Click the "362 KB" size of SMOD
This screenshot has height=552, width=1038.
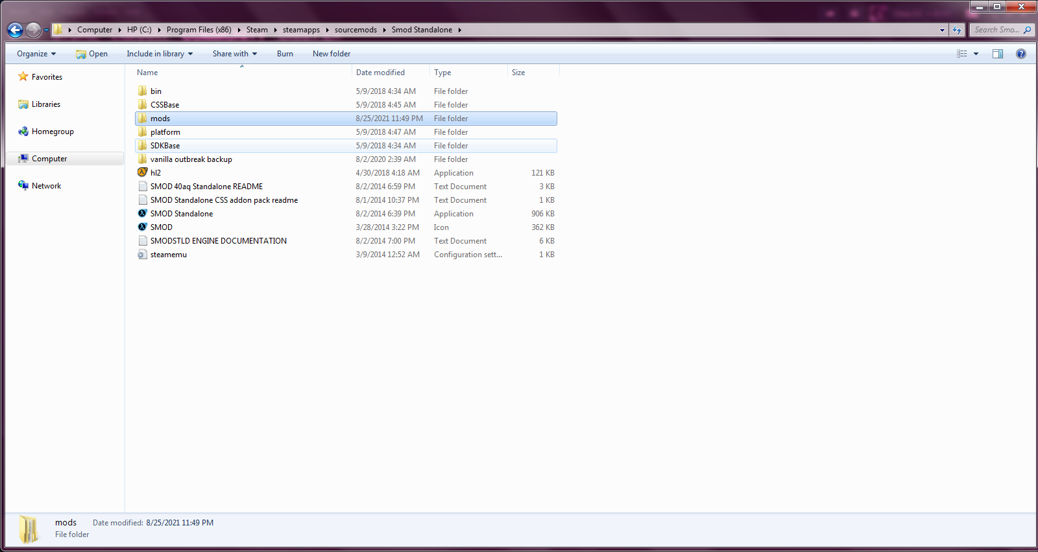pos(543,227)
